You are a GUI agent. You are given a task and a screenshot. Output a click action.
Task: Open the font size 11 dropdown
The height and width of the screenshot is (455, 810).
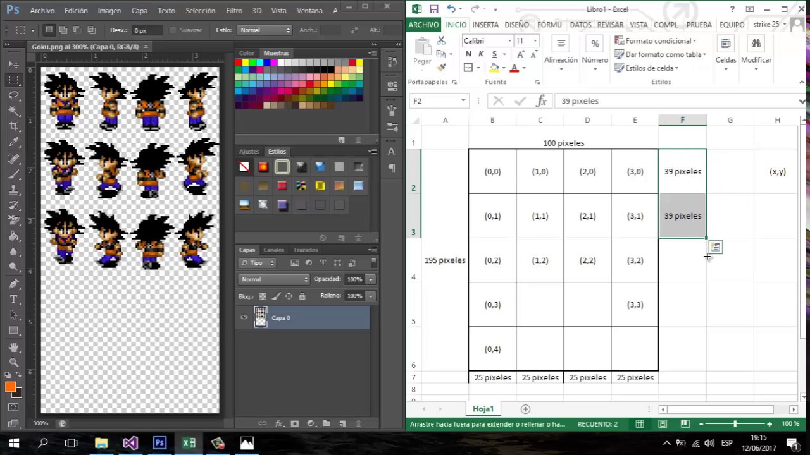(x=535, y=40)
